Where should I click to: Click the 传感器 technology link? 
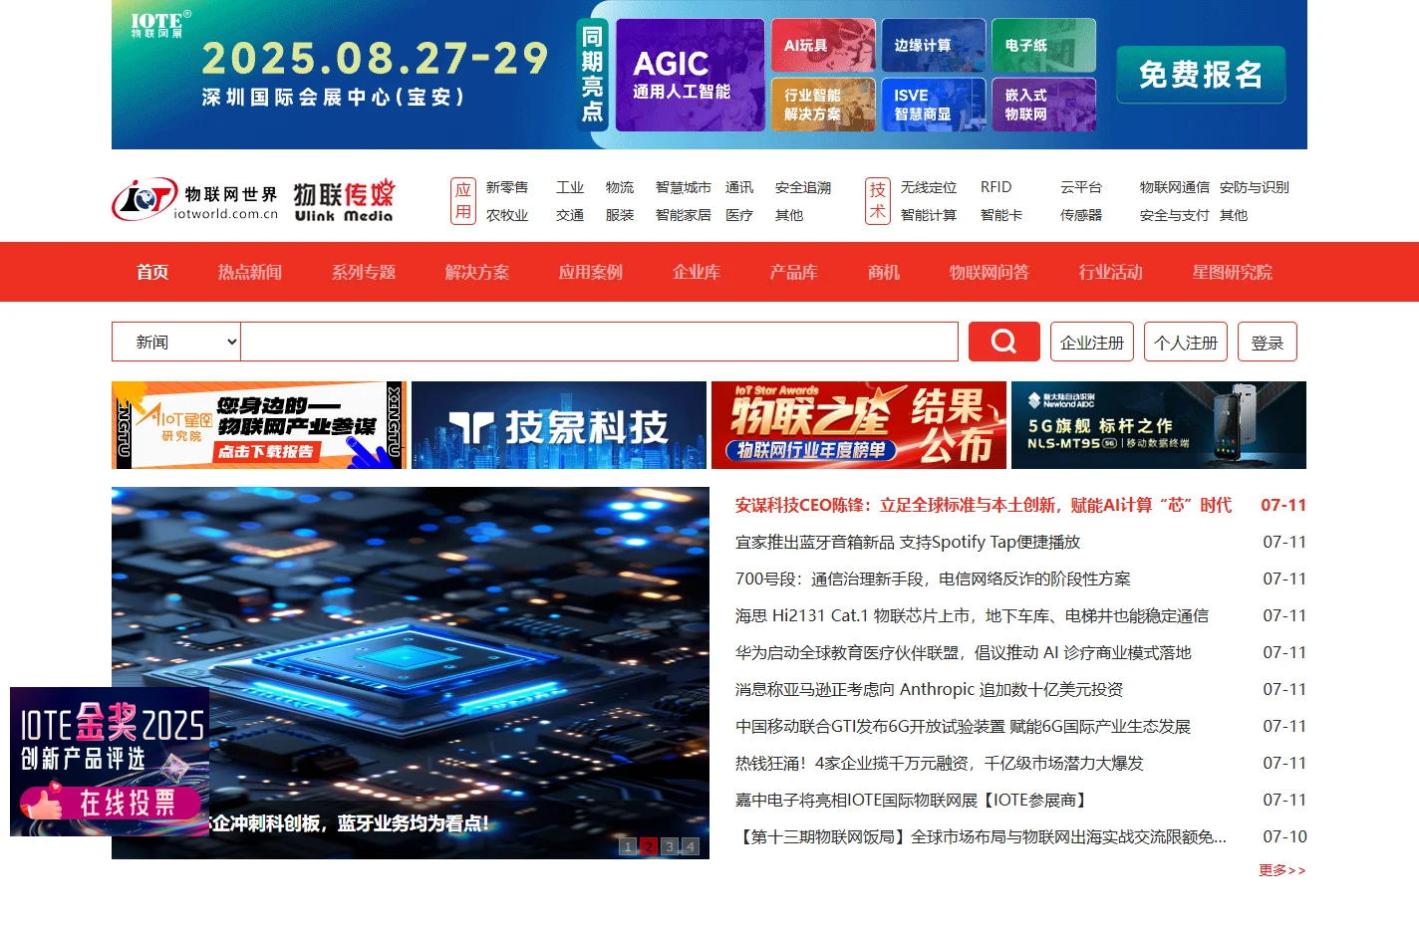[x=1081, y=215]
